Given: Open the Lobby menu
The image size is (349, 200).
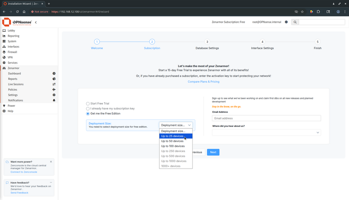Looking at the screenshot, I should point(11,31).
